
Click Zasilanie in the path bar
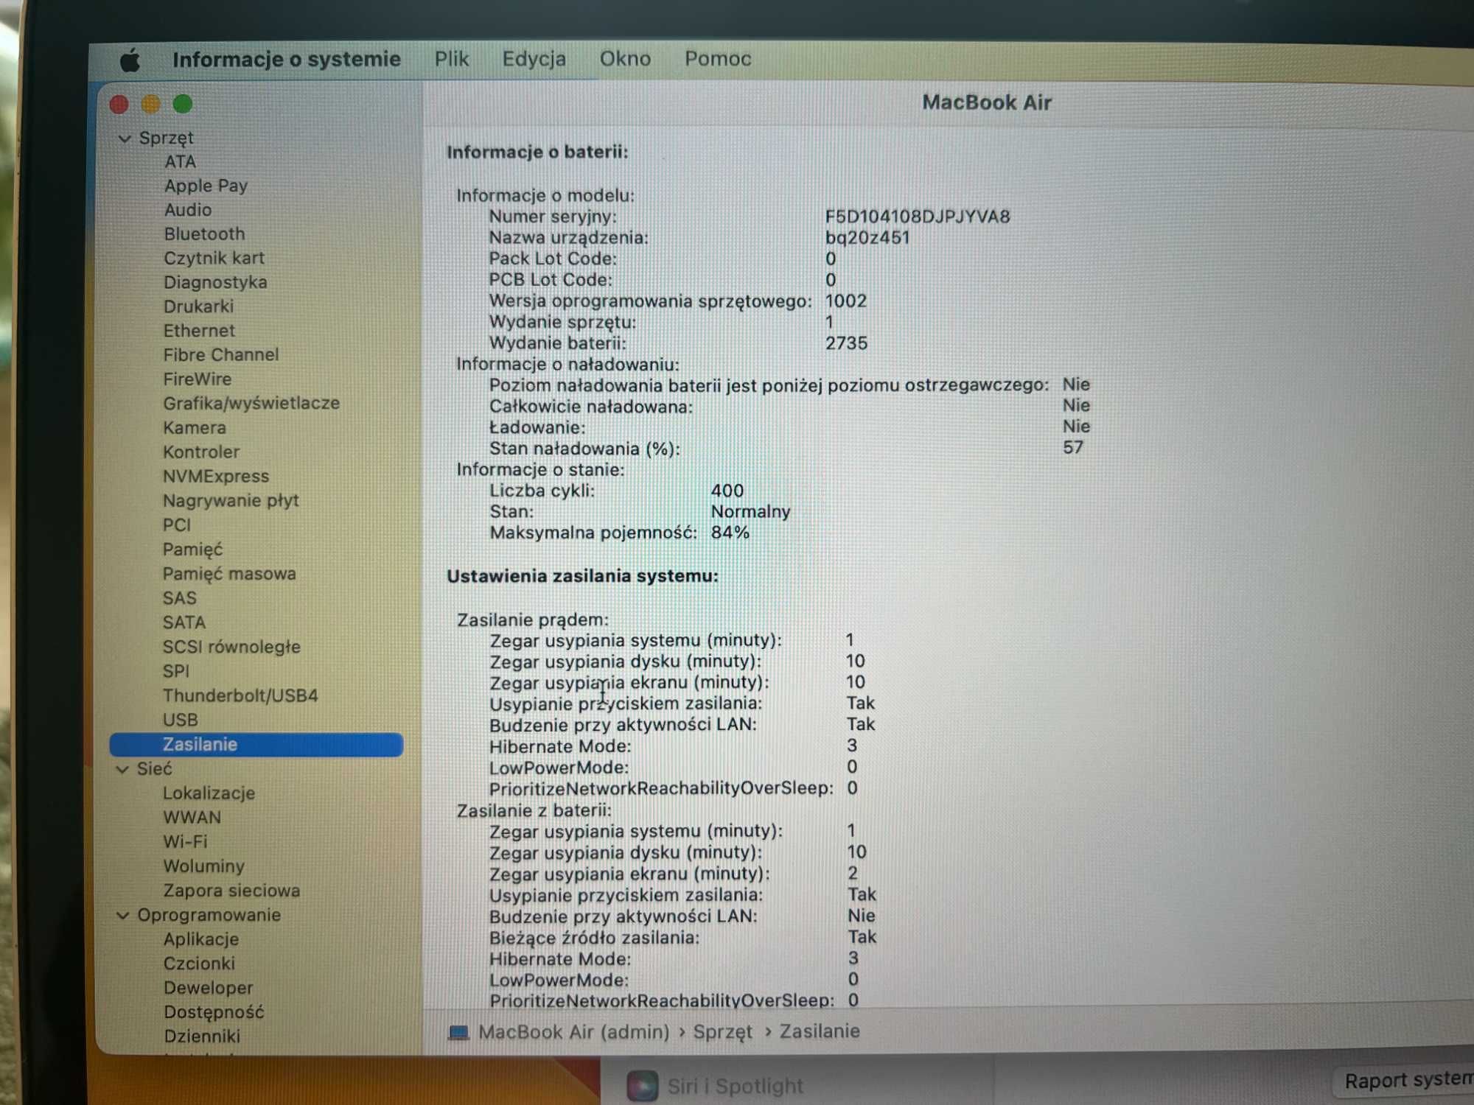click(820, 1031)
